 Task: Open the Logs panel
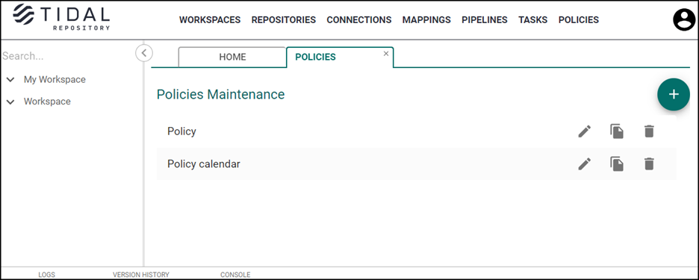47,275
